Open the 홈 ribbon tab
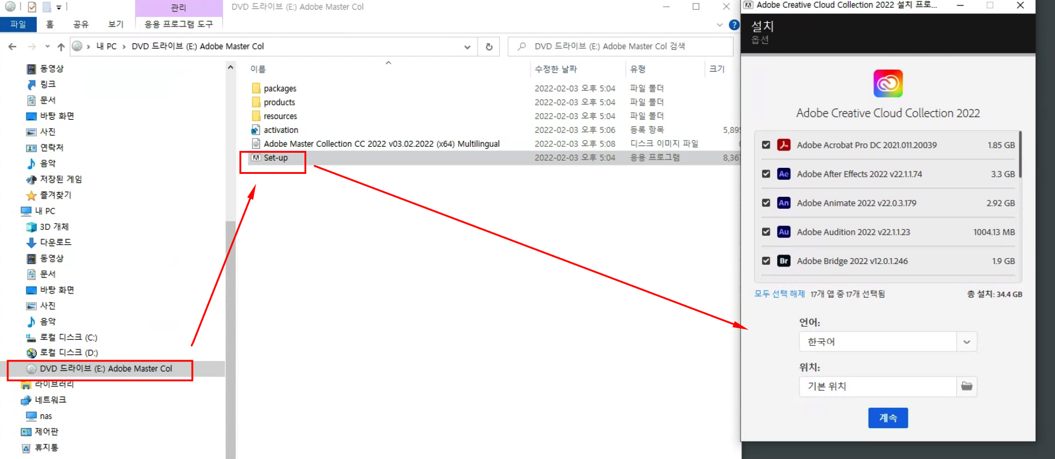Screen dimensions: 1055x459 point(50,24)
